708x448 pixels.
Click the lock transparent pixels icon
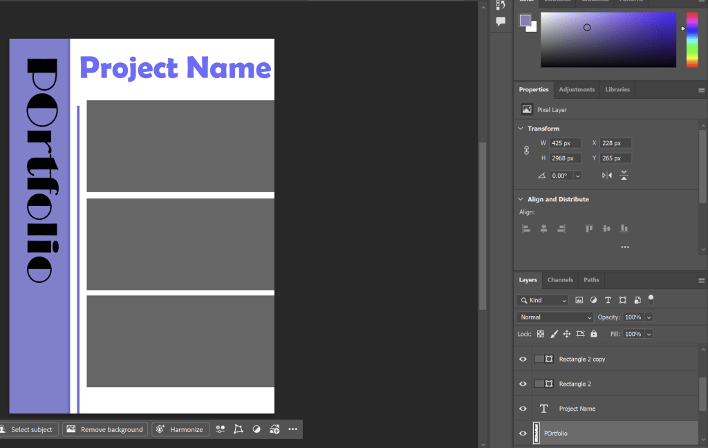pos(541,334)
